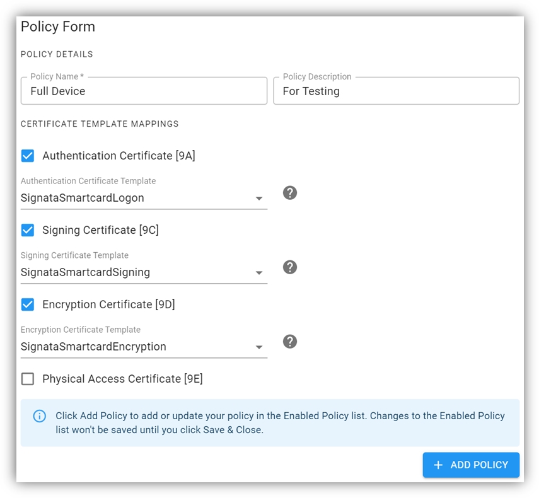The width and height of the screenshot is (539, 498).
Task: Click help icon beside Signing Certificate Template
Action: [289, 267]
